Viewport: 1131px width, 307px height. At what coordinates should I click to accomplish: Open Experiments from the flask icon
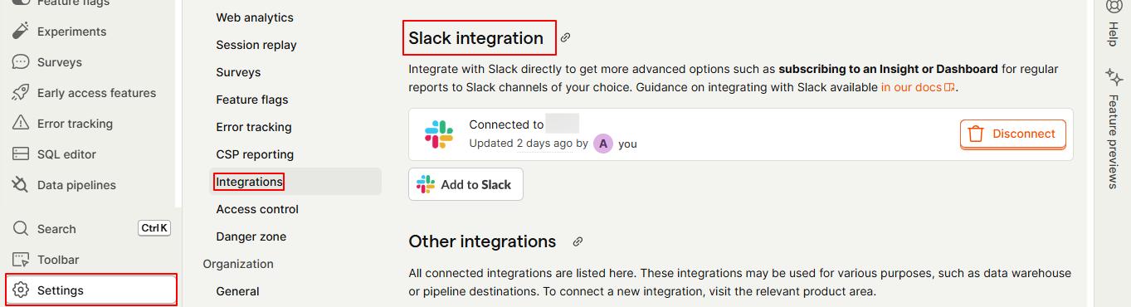click(x=21, y=32)
